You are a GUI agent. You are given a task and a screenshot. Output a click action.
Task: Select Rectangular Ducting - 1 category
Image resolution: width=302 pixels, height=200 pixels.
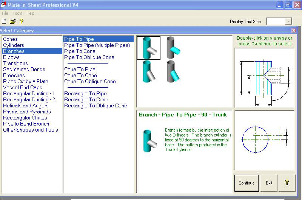click(x=32, y=93)
